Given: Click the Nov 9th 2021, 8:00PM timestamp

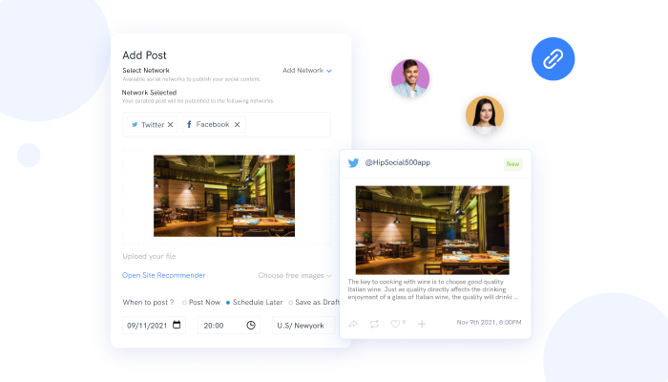Looking at the screenshot, I should tap(489, 323).
